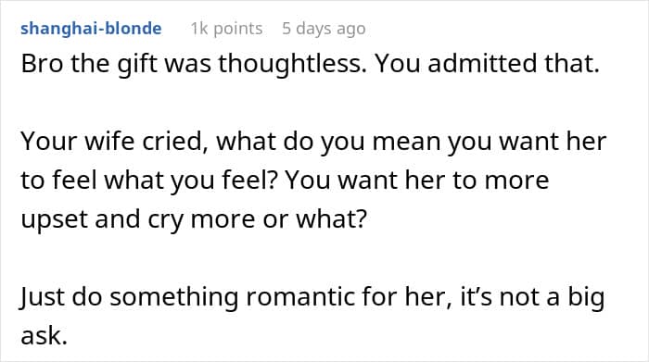Click the phrase 'to feel what you feel?'
Viewport: 649px width, 362px height.
[149, 181]
